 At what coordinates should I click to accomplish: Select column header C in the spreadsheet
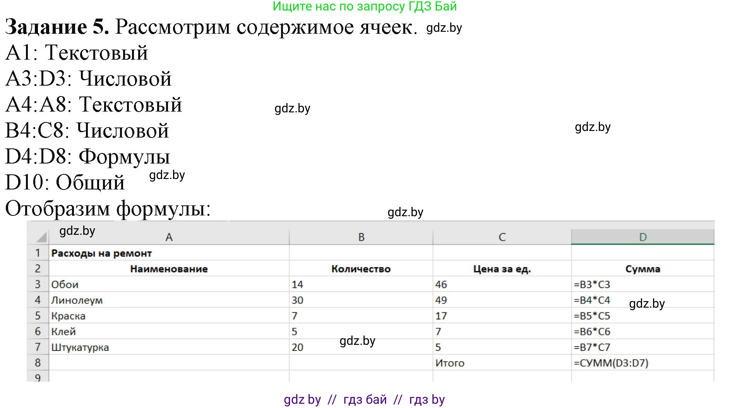501,236
